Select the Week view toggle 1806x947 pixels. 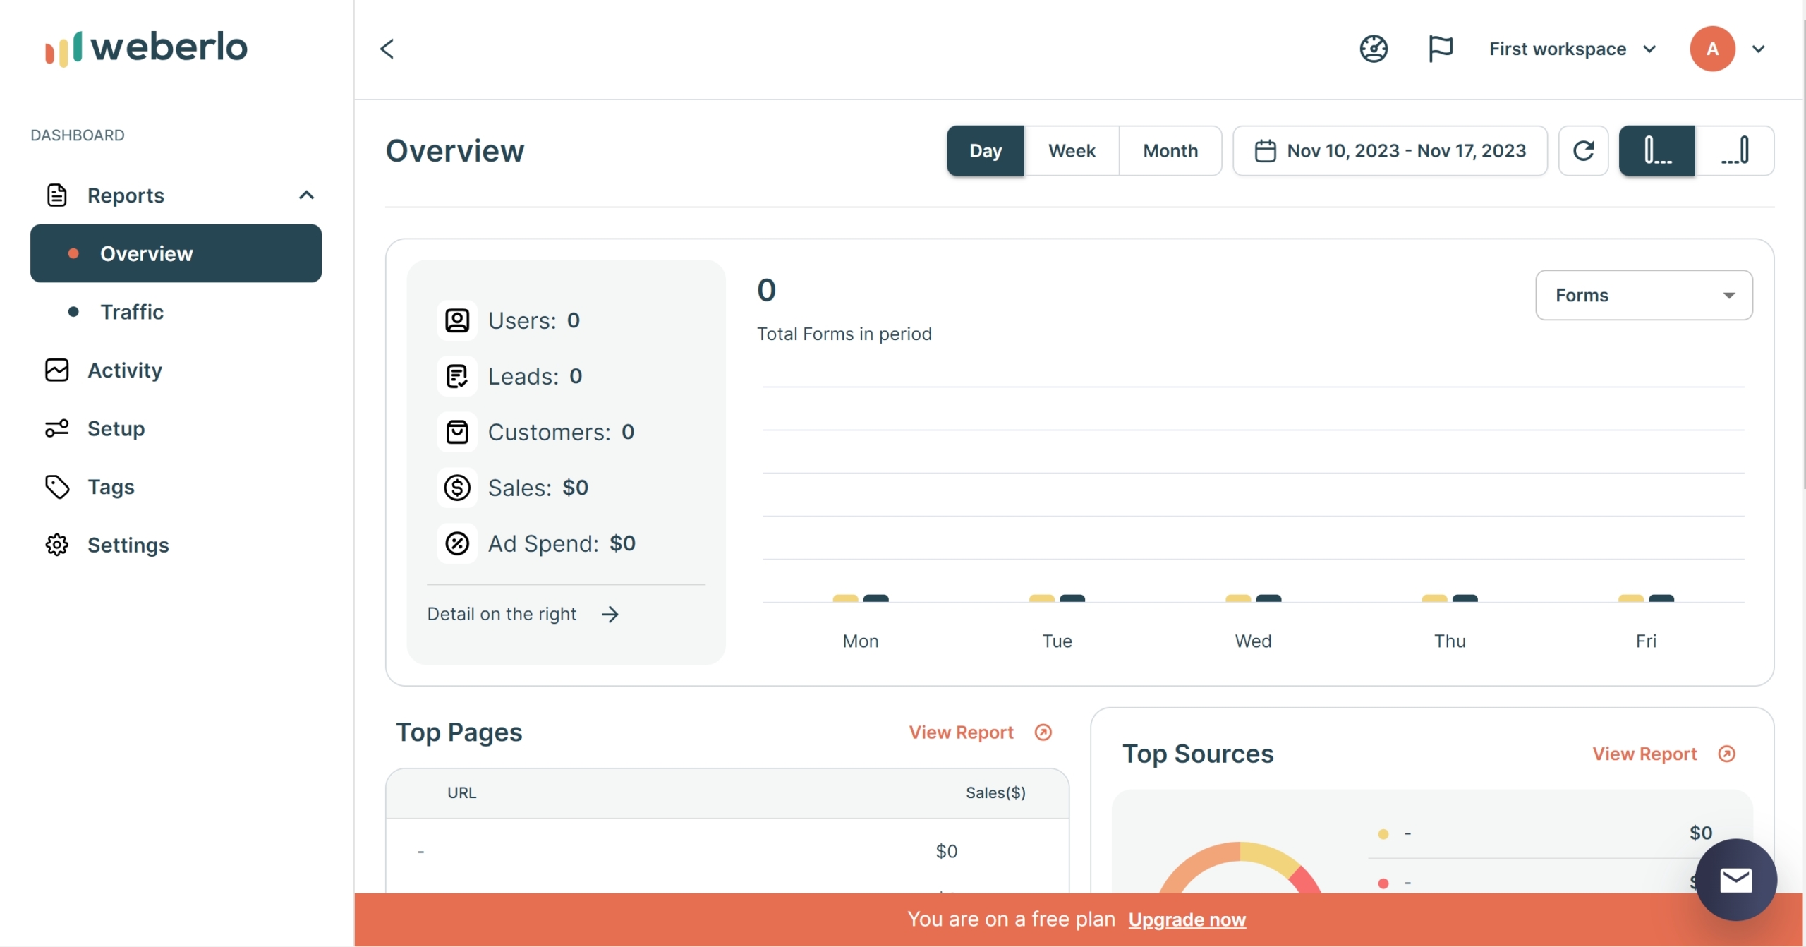click(x=1072, y=150)
